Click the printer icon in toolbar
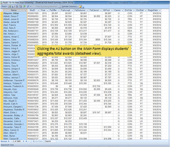The image size is (171, 147). 9,6
